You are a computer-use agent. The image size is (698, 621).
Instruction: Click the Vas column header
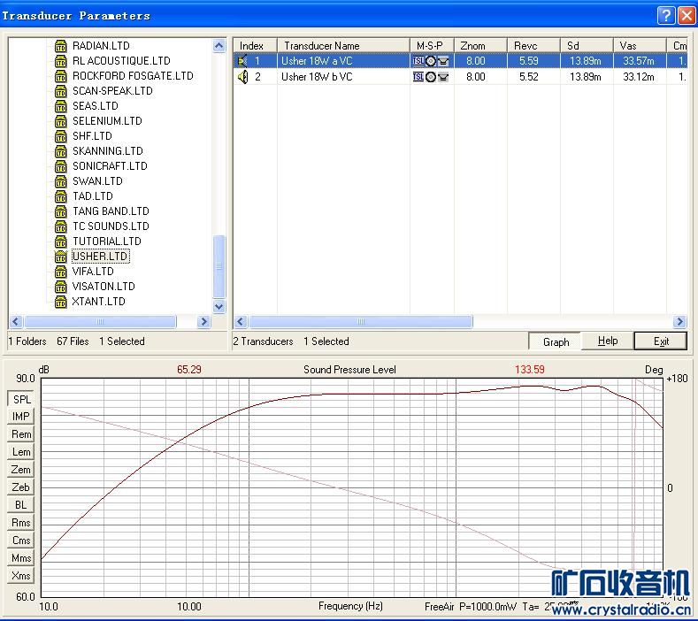640,46
